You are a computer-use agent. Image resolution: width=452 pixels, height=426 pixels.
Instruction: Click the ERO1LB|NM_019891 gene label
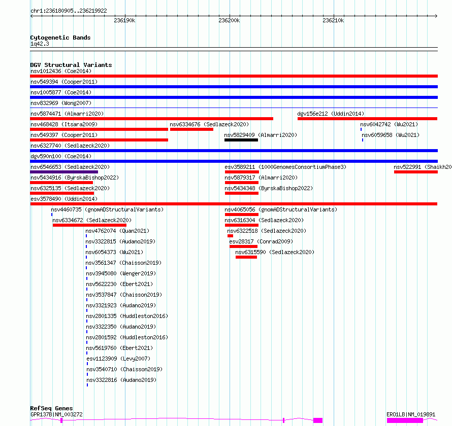[x=411, y=414]
